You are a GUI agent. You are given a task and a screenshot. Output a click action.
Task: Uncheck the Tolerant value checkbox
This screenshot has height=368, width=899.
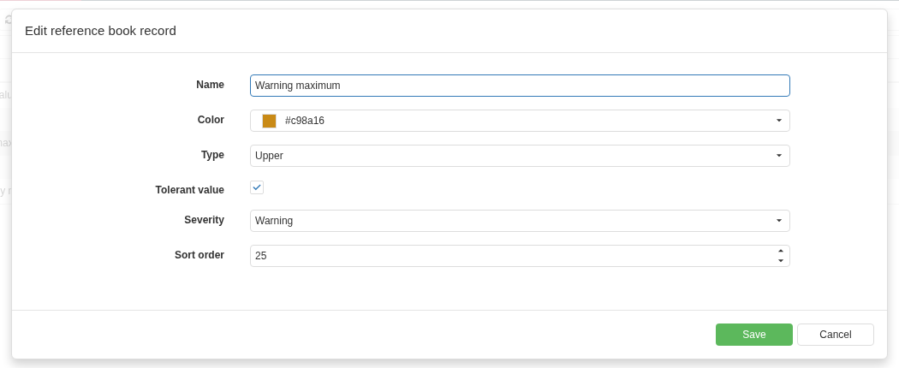point(257,187)
